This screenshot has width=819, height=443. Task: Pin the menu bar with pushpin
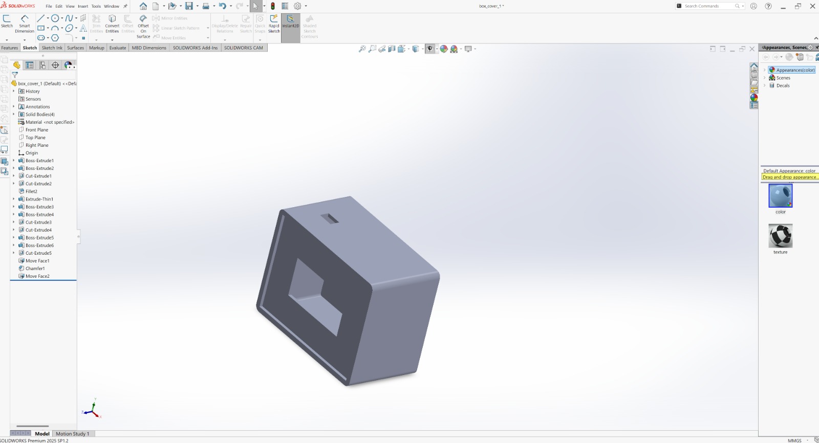125,6
